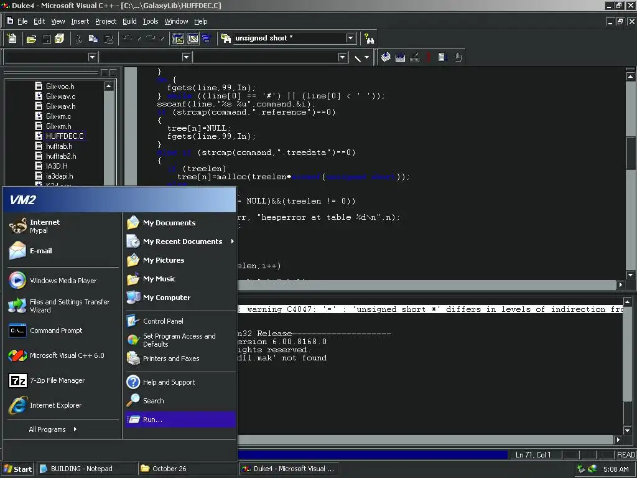
Task: Click the file tree scroll up arrow
Action: (108, 86)
